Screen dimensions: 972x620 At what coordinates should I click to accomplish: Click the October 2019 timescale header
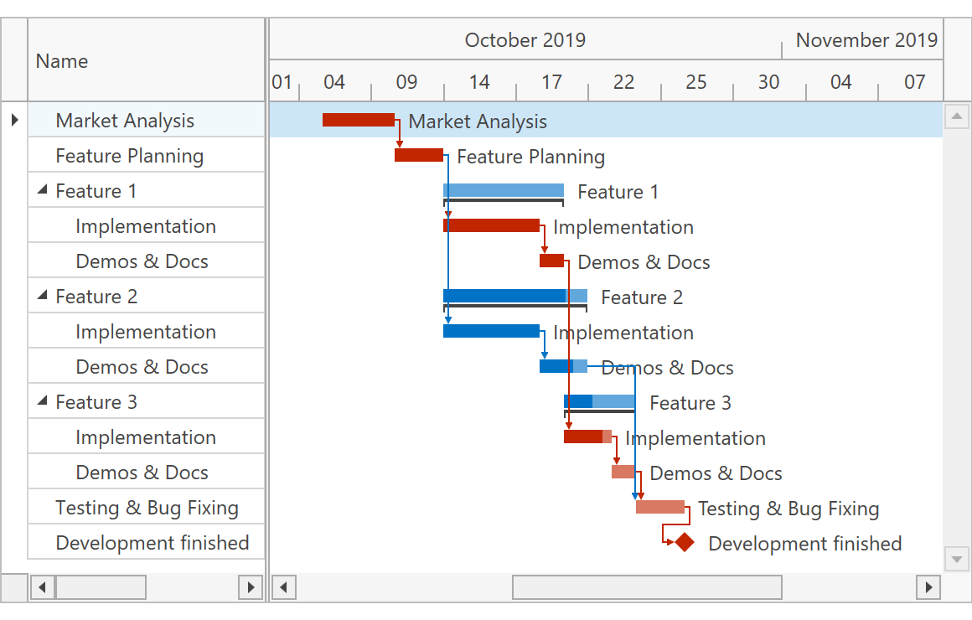pyautogui.click(x=525, y=39)
